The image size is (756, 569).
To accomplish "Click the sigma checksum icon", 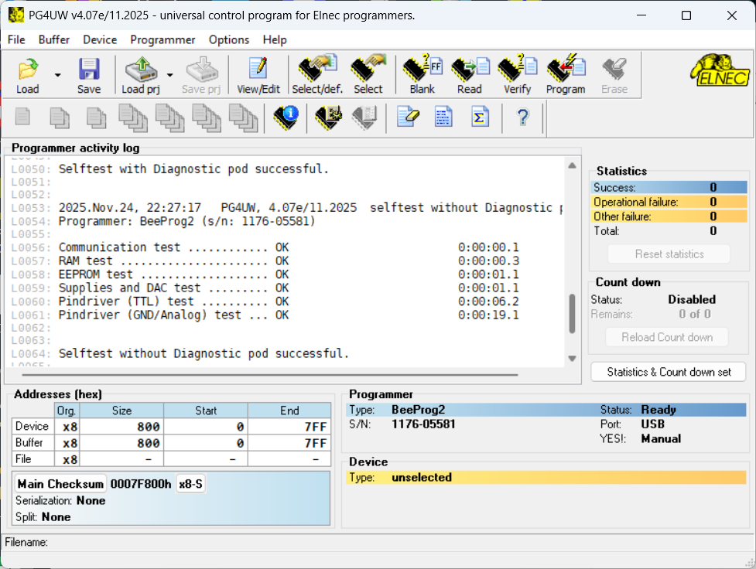I will pos(481,117).
